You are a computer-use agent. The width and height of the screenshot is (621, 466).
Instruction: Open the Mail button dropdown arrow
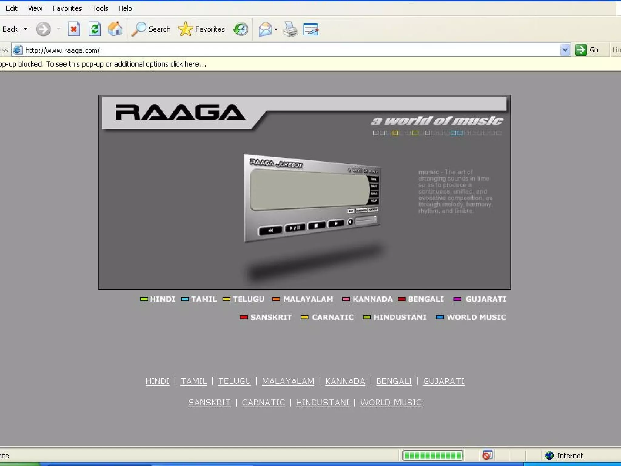pos(276,29)
